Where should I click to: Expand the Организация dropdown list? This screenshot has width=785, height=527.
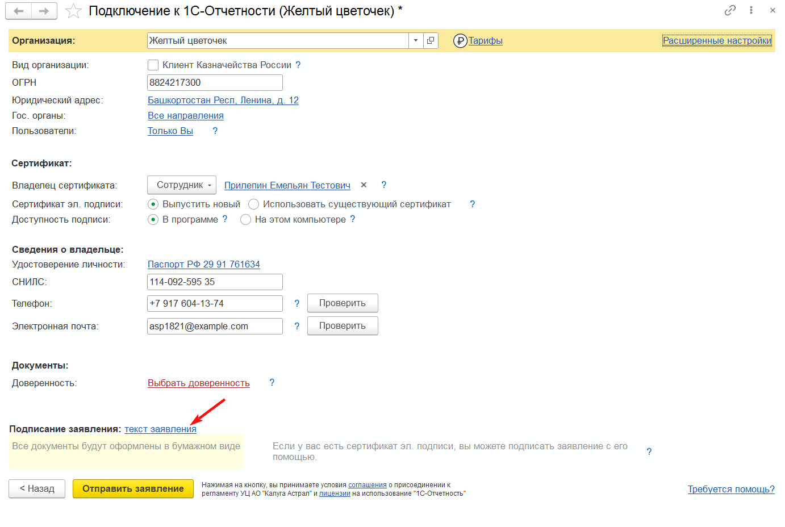[x=416, y=40]
